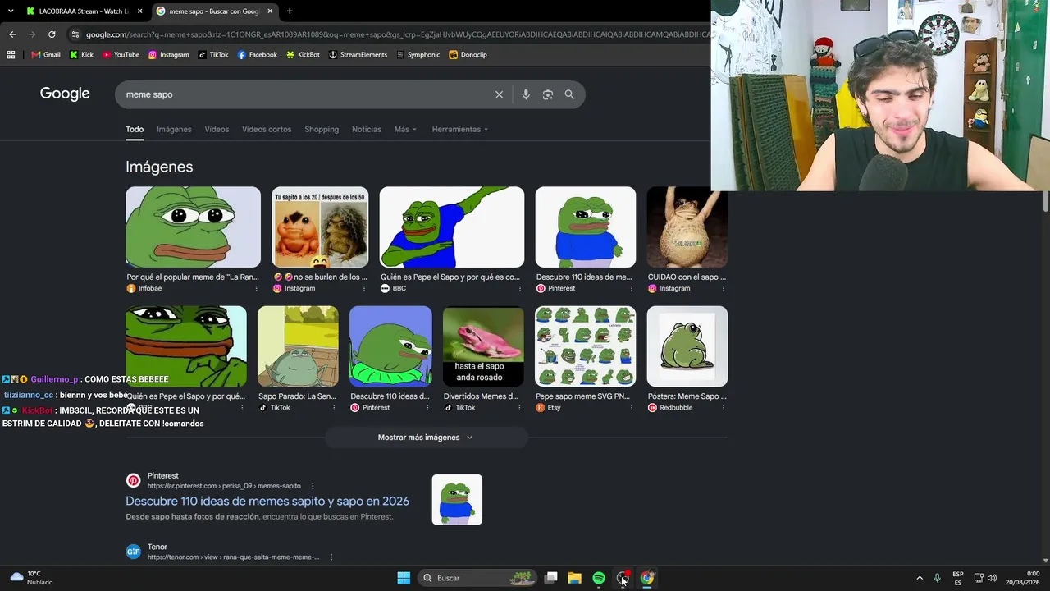
Task: Switch to Imágenes search tab
Action: (174, 130)
